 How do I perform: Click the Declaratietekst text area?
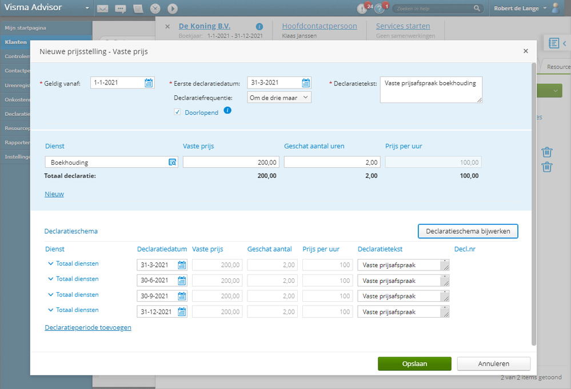[x=431, y=90]
